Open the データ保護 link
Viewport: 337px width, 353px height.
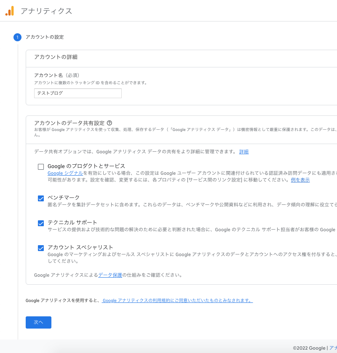pos(110,275)
